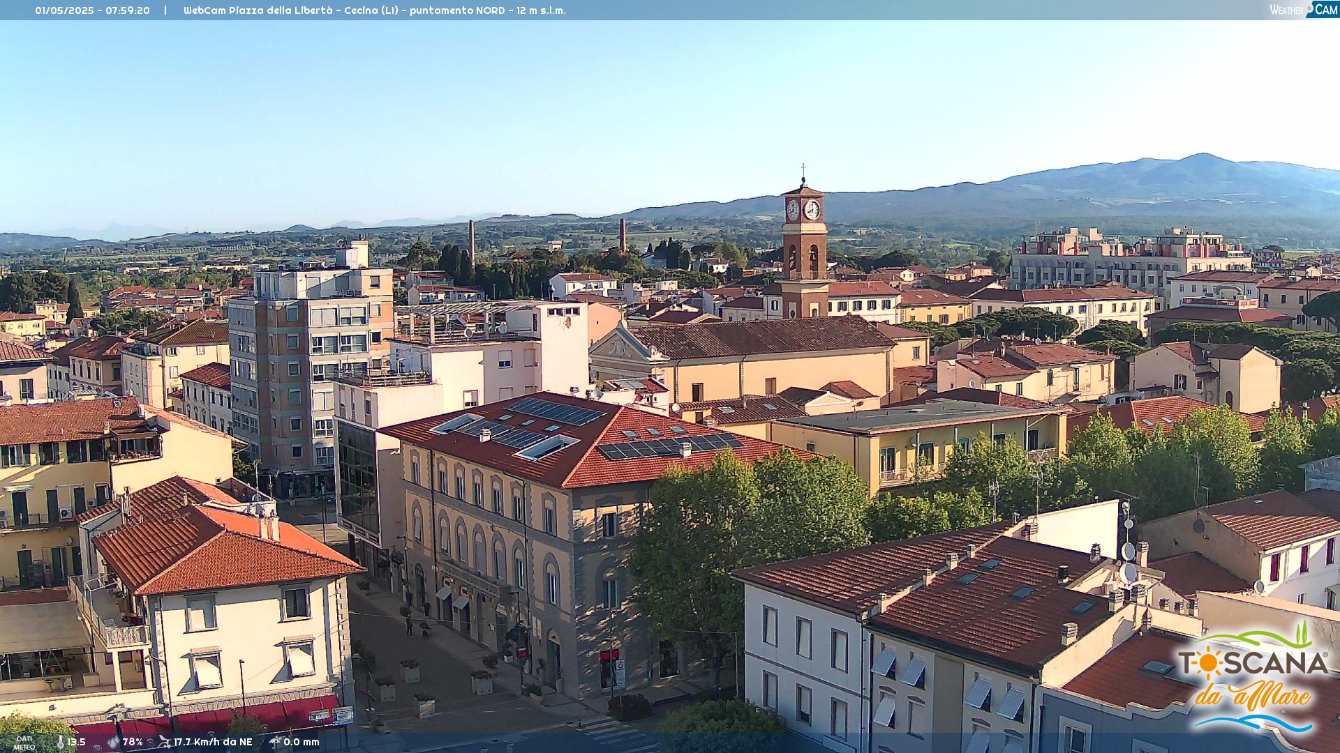Click the Toscana da aMare logo
The height and width of the screenshot is (753, 1340).
(1253, 678)
